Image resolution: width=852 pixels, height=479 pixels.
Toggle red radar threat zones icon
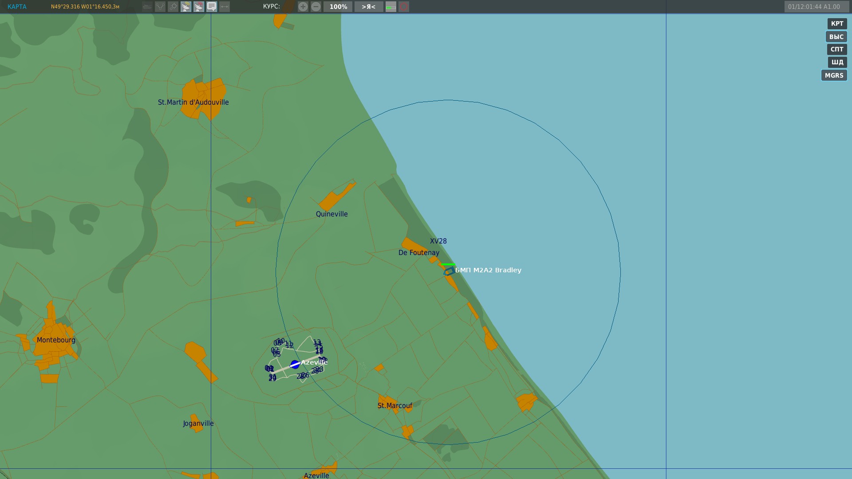click(x=199, y=7)
